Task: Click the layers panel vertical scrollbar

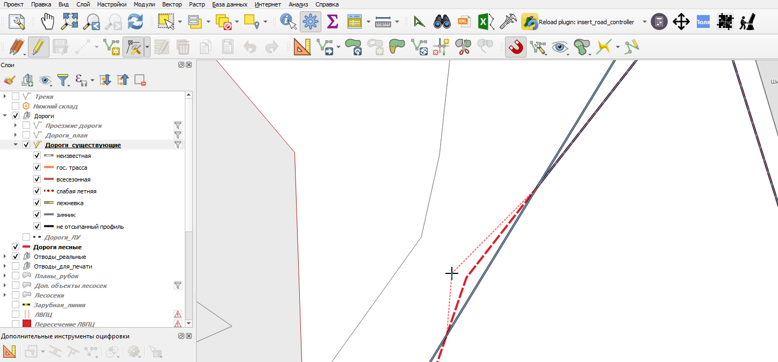Action: 189,209
